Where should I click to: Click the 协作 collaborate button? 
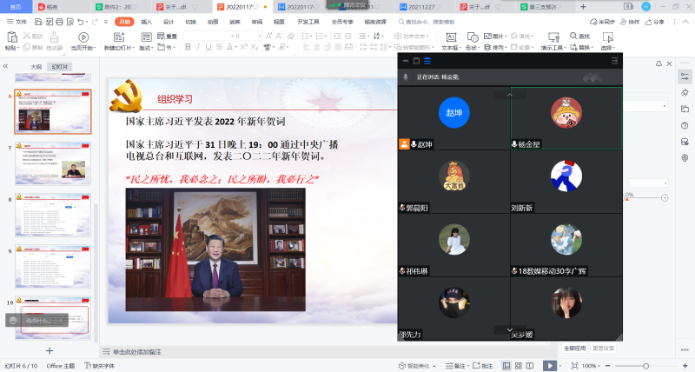click(x=630, y=21)
